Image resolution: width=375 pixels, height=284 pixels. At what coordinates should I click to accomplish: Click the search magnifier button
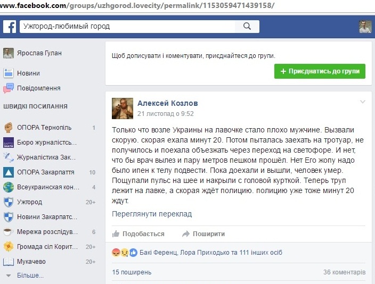click(x=247, y=26)
